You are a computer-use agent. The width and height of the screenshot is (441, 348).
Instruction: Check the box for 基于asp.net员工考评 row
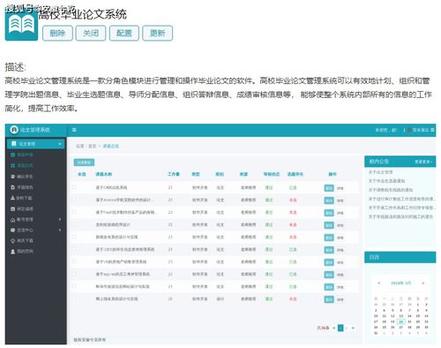pos(74,274)
